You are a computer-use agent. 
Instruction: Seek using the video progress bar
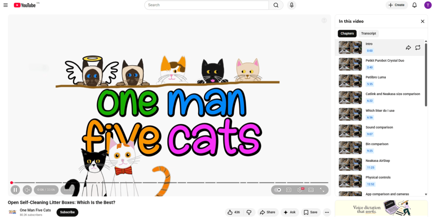pos(170,183)
